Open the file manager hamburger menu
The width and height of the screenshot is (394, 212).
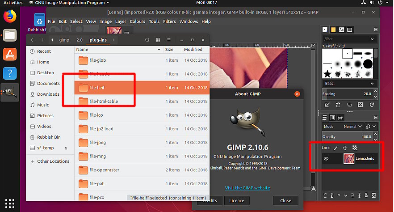[x=169, y=40]
